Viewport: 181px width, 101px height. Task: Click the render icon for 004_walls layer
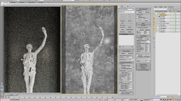(x=175, y=18)
